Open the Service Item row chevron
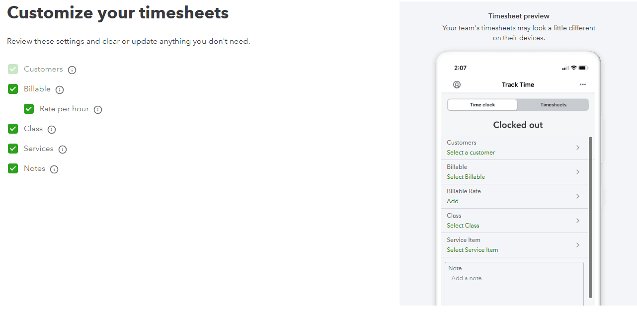637x315 pixels. [578, 245]
